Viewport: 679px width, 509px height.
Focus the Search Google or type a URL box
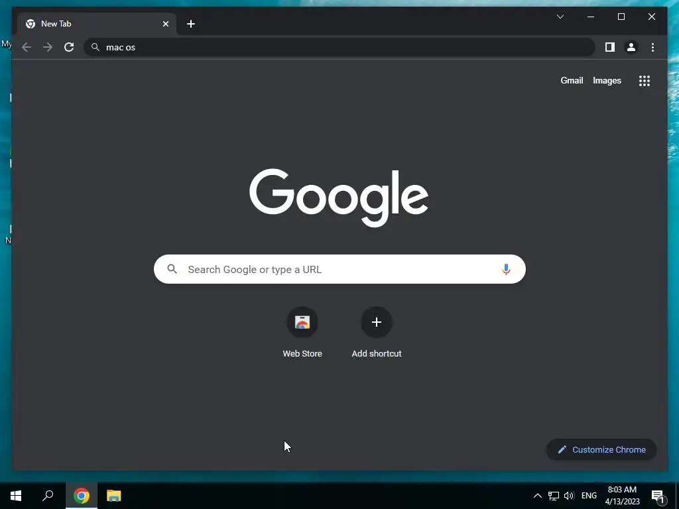(x=339, y=269)
